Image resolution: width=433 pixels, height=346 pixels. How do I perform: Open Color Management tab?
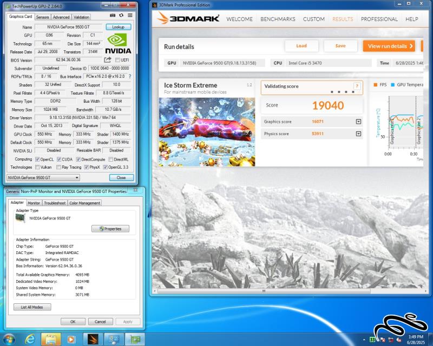[x=84, y=203]
